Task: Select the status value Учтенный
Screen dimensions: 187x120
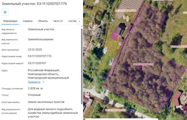Action: (x=34, y=95)
